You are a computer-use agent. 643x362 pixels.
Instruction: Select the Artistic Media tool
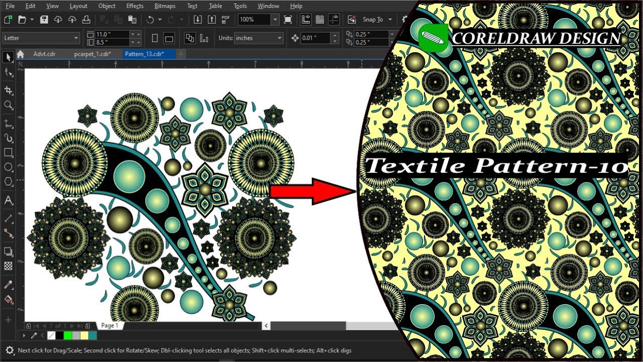coord(8,137)
